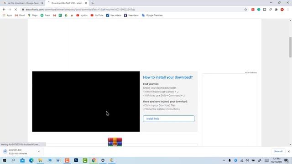Stop loading the page
The image size is (292, 164).
pyautogui.click(x=16, y=10)
